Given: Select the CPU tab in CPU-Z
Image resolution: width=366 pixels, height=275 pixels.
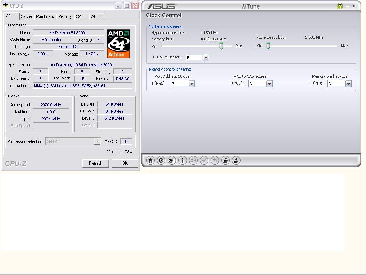Looking at the screenshot, I should pyautogui.click(x=10, y=16).
